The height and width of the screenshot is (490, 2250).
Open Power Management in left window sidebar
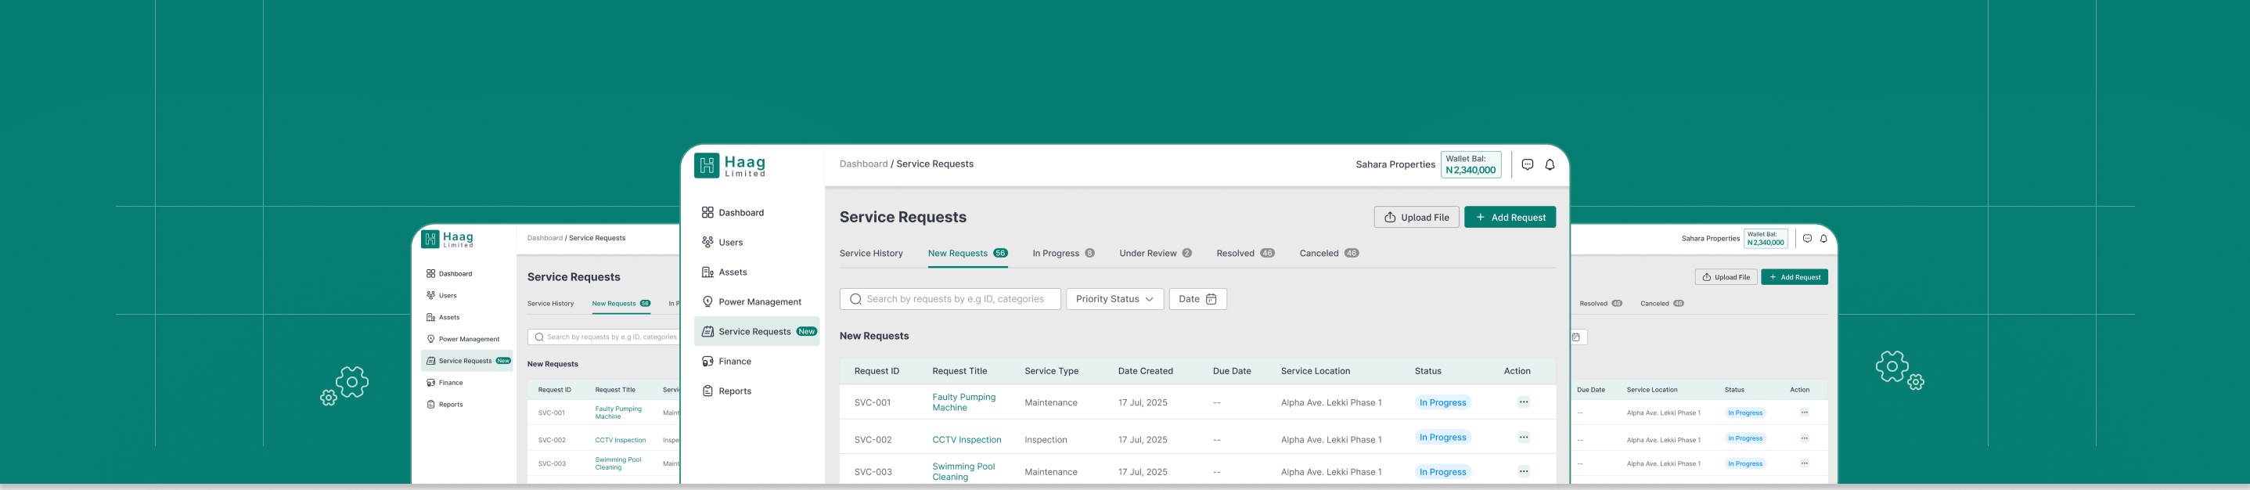coord(463,339)
